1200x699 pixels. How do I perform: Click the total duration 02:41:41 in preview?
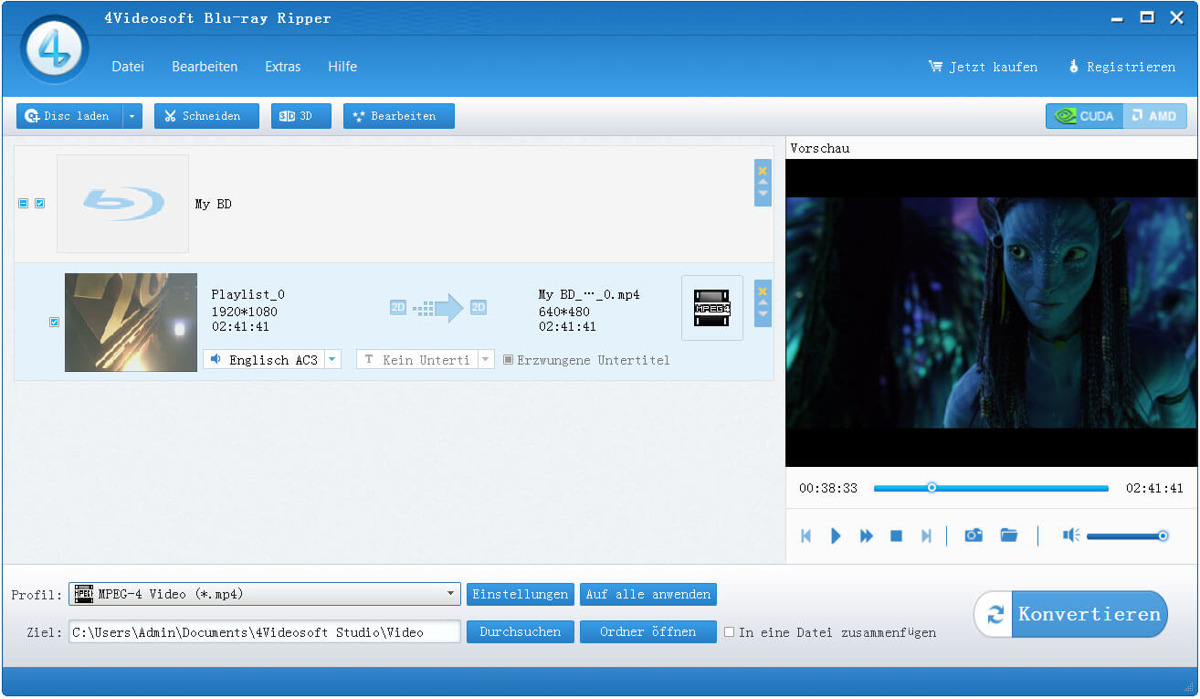1154,488
